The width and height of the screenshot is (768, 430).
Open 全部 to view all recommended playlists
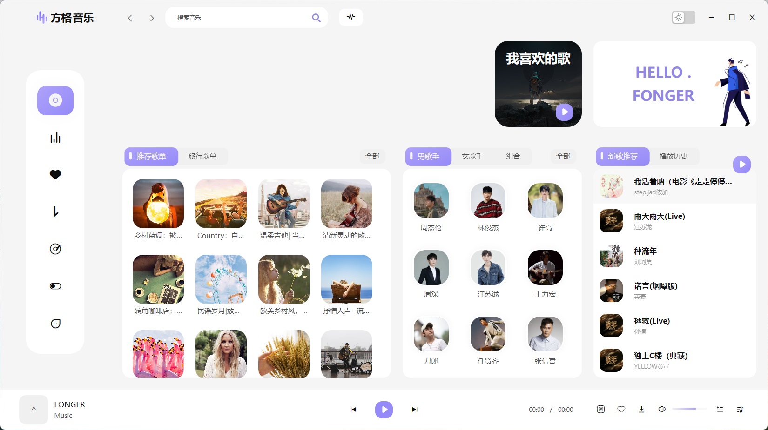point(372,156)
